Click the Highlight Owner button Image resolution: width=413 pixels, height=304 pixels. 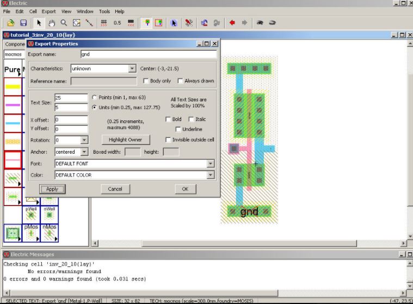[x=125, y=140]
